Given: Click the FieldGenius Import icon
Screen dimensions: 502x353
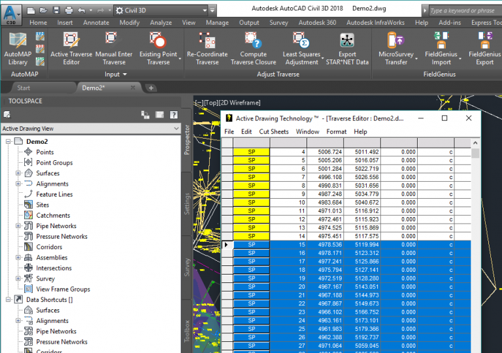Looking at the screenshot, I should [x=441, y=49].
